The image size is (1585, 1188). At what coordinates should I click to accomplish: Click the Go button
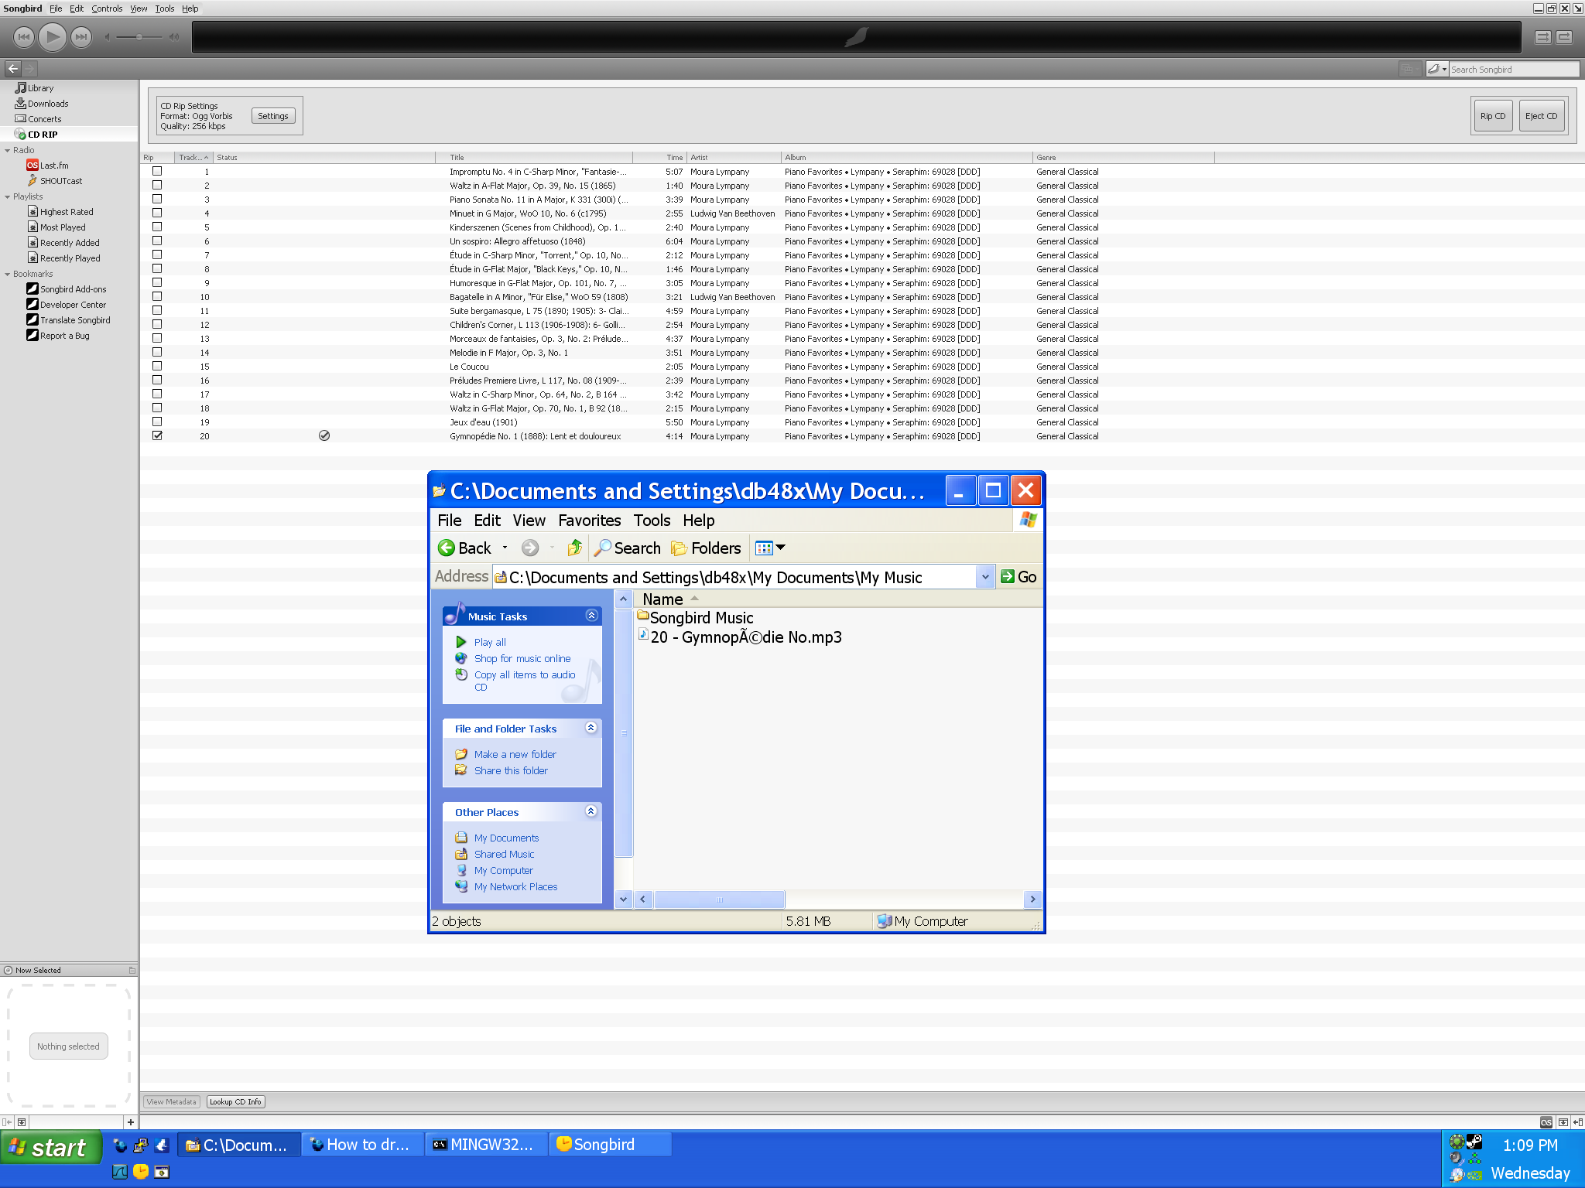pos(1018,577)
